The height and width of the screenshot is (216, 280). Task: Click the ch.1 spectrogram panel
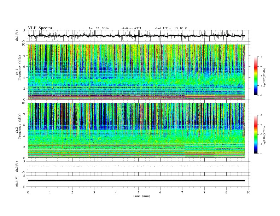click(x=136, y=72)
